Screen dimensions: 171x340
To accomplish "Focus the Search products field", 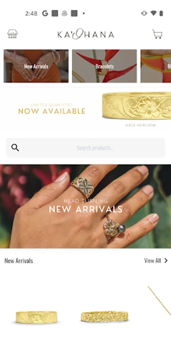I will pos(85,148).
